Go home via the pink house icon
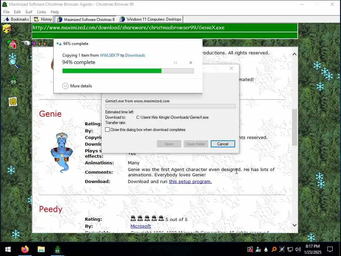 [x=12, y=44]
